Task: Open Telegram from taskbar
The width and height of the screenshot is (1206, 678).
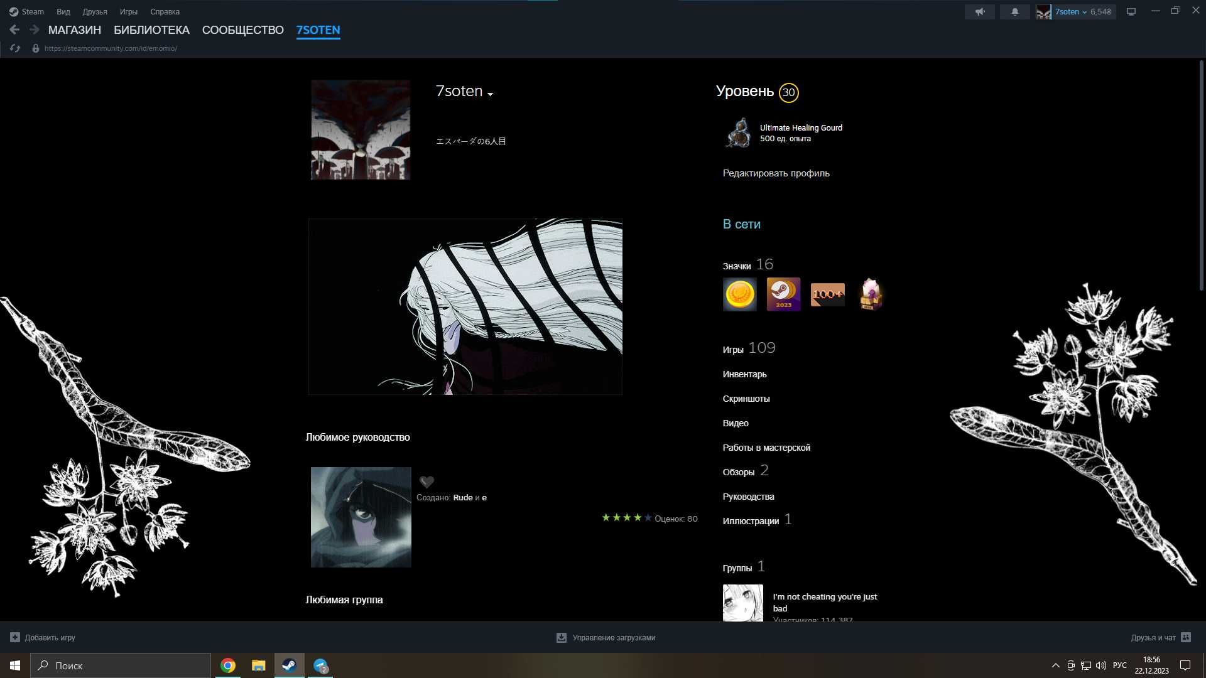Action: click(320, 665)
